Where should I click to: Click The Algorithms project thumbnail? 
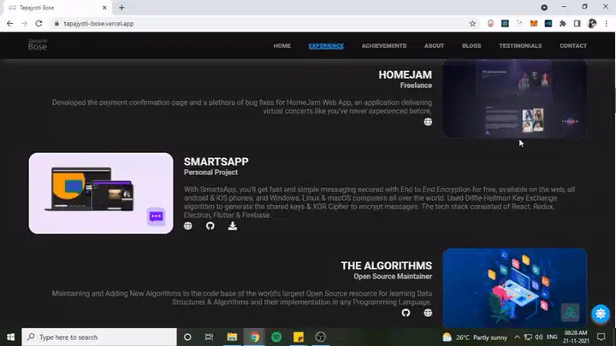(515, 288)
